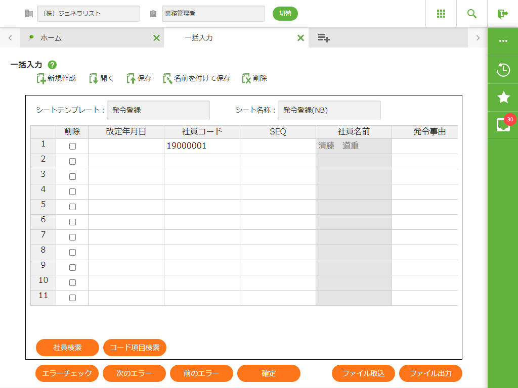518x388 pixels.
Task: Click the エラーチェック button
Action: [x=67, y=373]
